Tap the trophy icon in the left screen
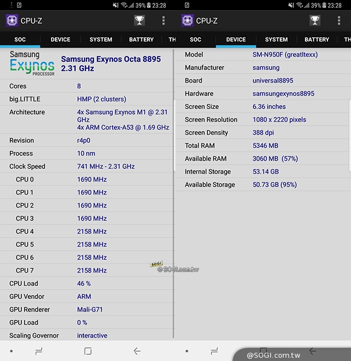Image resolution: width=351 pixels, height=361 pixels. coord(139,21)
